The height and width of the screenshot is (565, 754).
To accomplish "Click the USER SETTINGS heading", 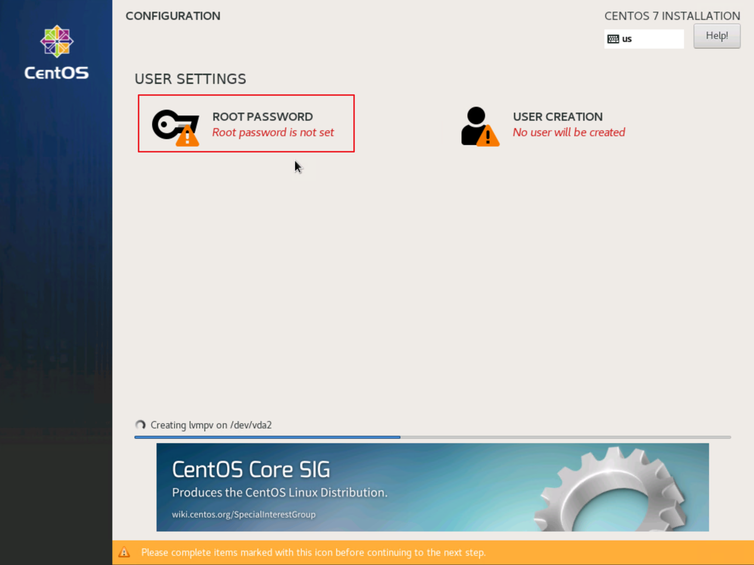I will coord(190,79).
